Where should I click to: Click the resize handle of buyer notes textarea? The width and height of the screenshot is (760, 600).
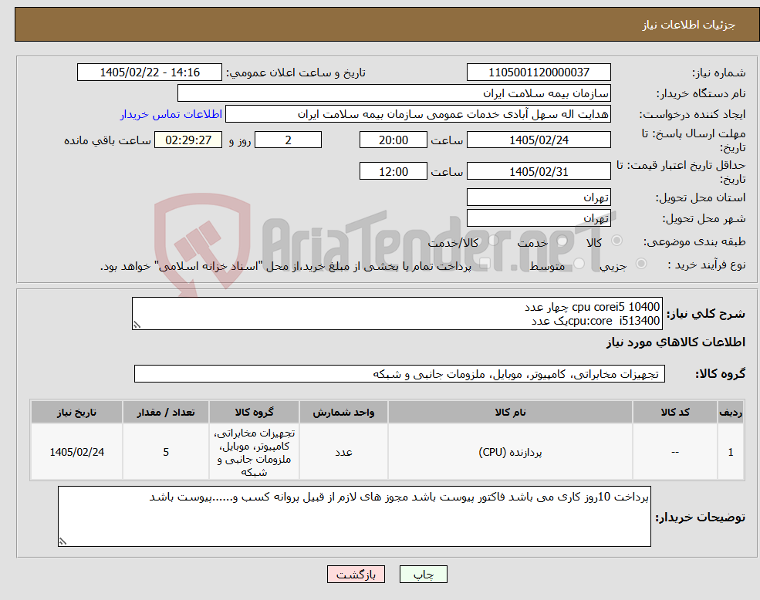click(62, 542)
